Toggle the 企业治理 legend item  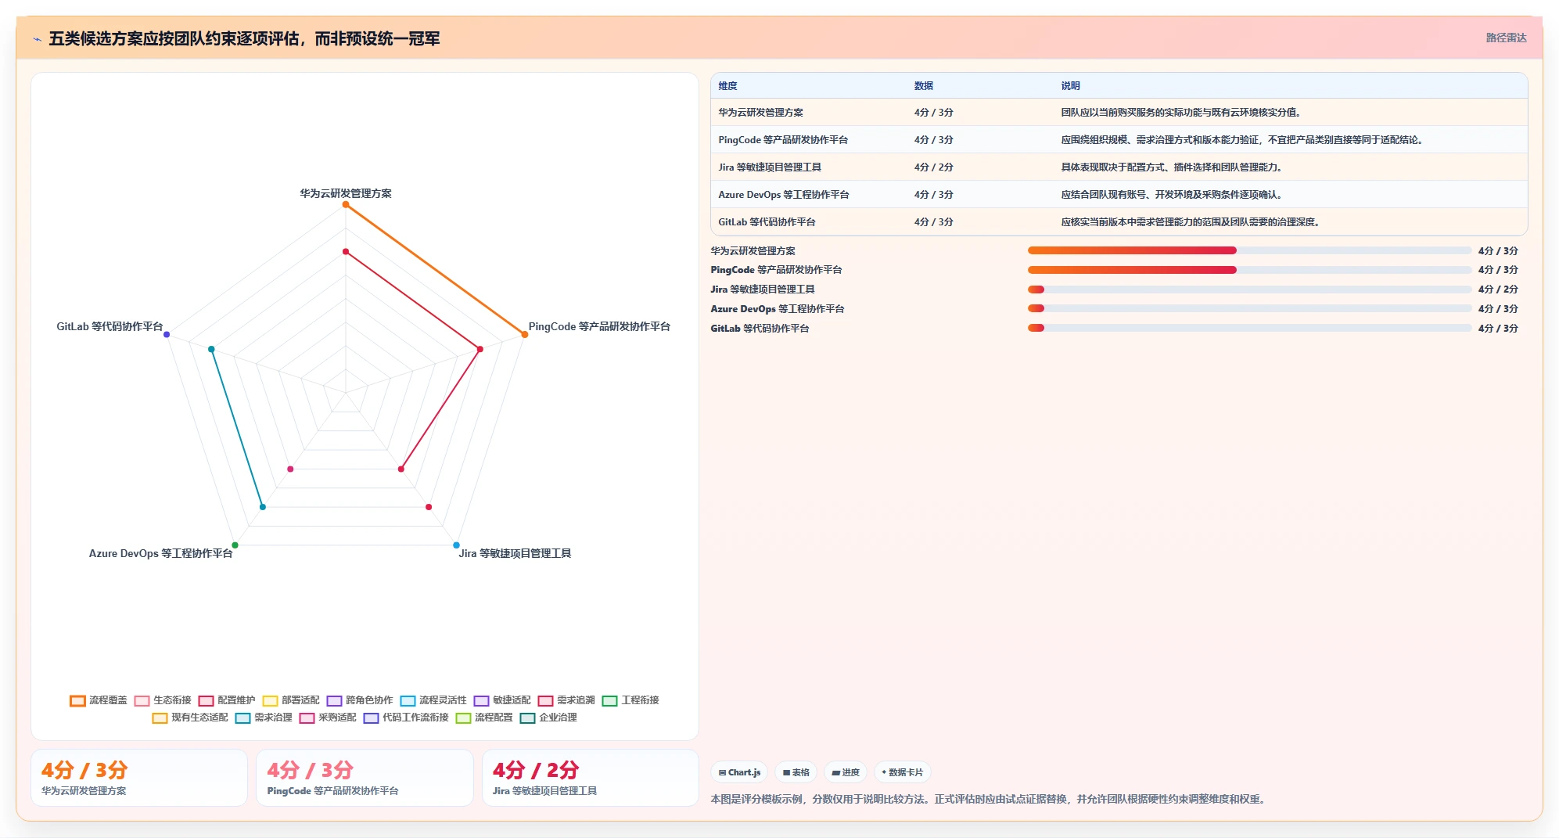point(548,718)
